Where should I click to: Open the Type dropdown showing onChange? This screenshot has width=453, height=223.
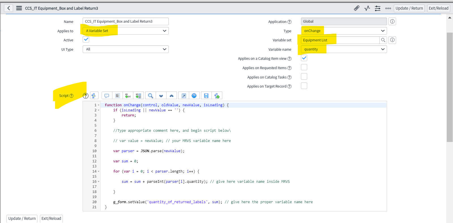click(344, 31)
